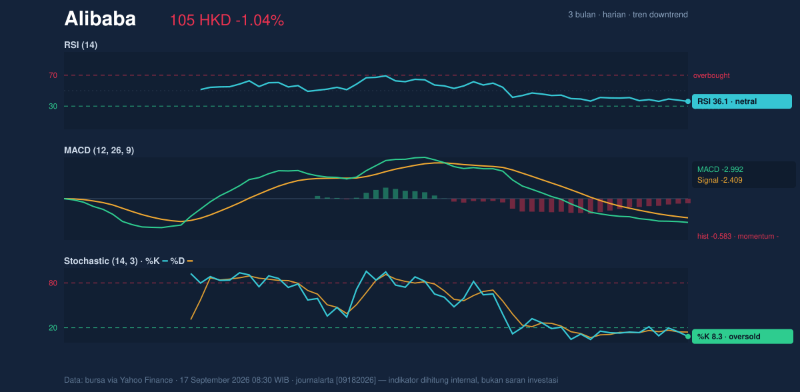Screen dimensions: 800x392
Task: Click the MACD (12, 26, 9) heading
Action: 99,151
